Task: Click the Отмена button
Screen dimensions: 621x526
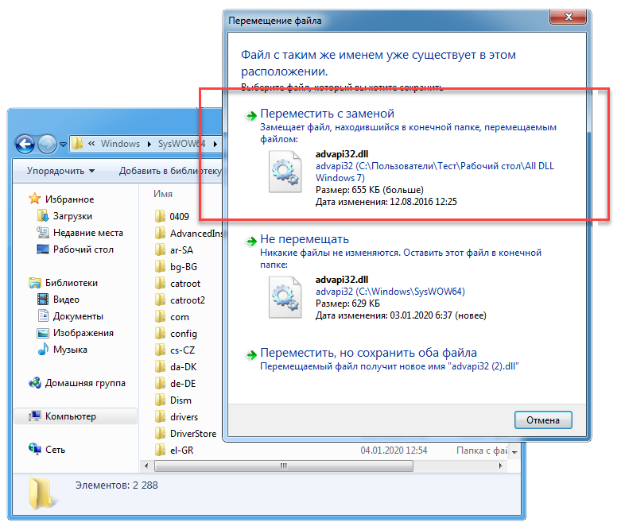Action: 543,420
